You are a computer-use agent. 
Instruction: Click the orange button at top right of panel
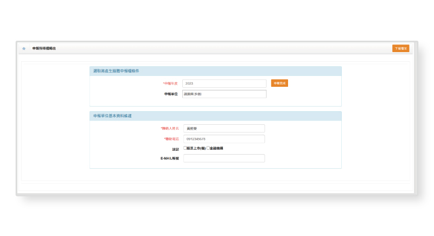point(400,48)
